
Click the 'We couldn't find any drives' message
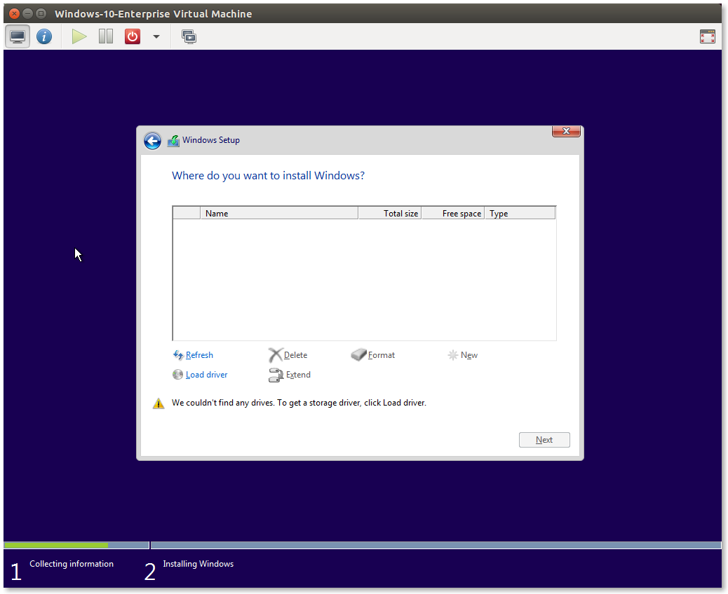[x=299, y=403]
